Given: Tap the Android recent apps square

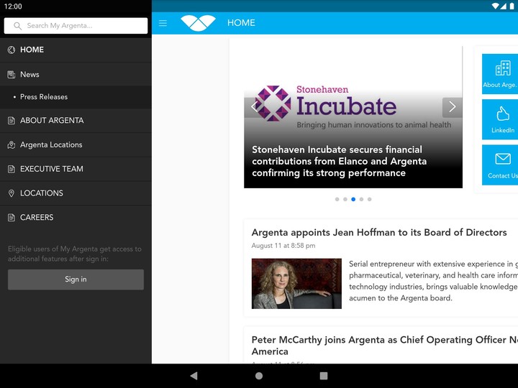Looking at the screenshot, I should tap(324, 376).
